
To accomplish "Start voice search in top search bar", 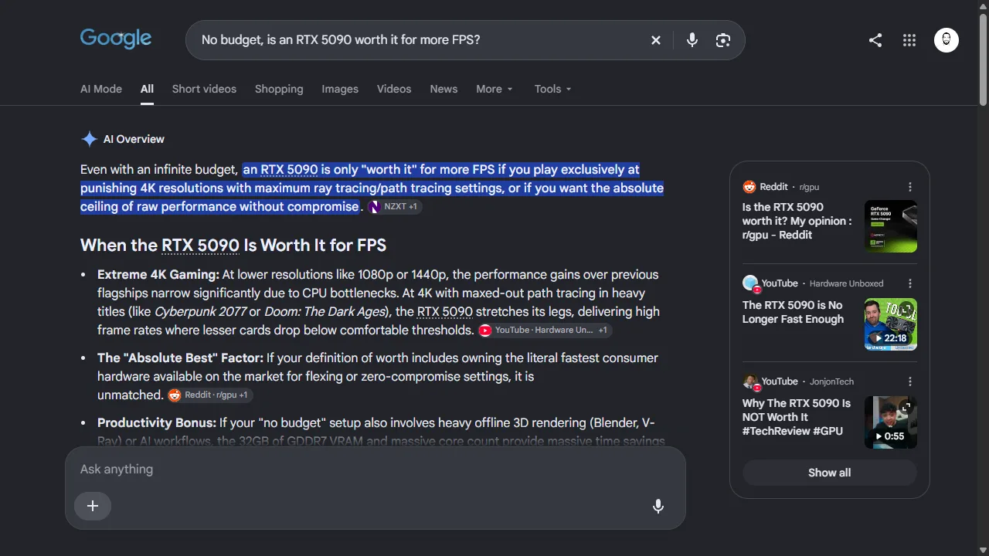I will [x=692, y=40].
